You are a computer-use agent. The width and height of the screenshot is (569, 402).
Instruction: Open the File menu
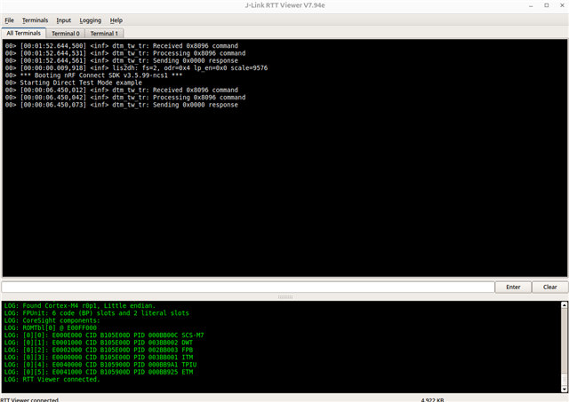pyautogui.click(x=9, y=20)
